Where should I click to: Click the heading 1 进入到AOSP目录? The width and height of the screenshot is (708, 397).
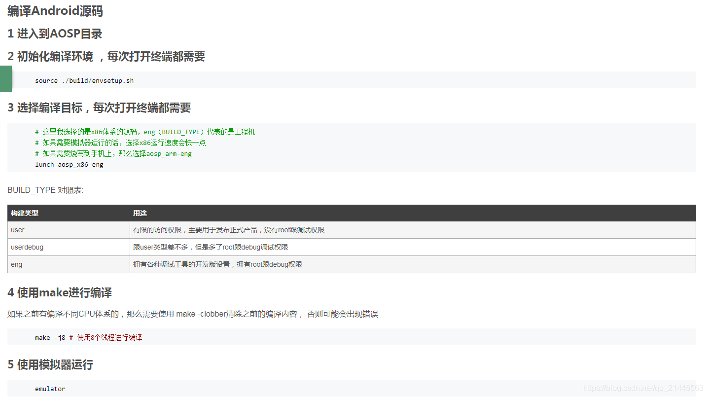click(x=55, y=34)
